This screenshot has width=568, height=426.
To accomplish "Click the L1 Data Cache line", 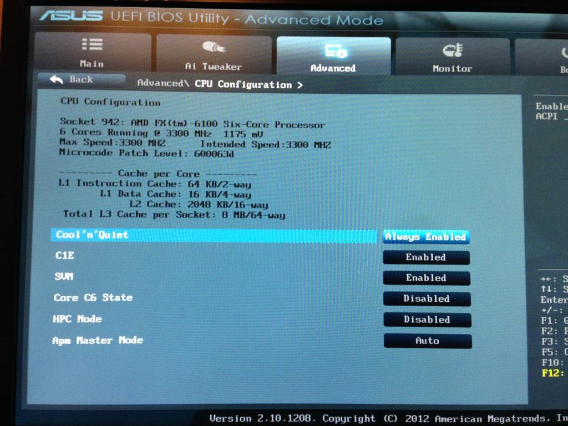I will 175,194.
